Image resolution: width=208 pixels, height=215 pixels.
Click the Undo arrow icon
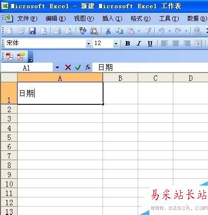(162, 31)
